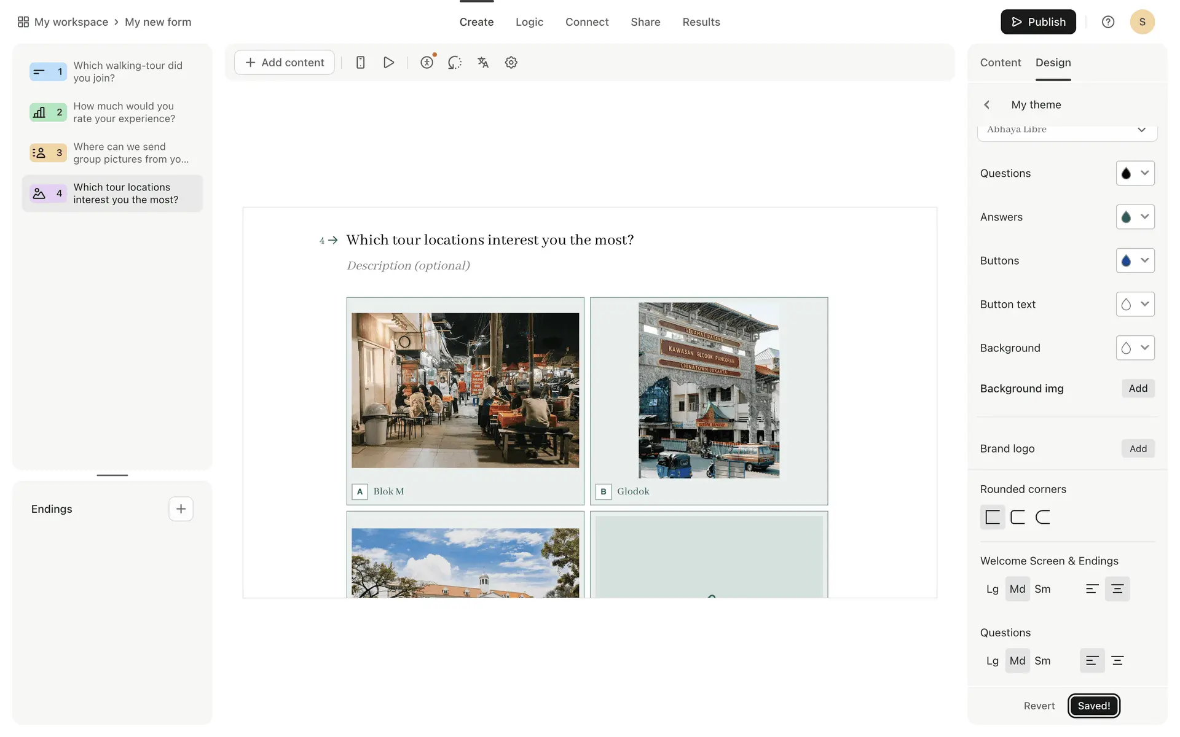Switch to the Content tab

[x=1000, y=63]
